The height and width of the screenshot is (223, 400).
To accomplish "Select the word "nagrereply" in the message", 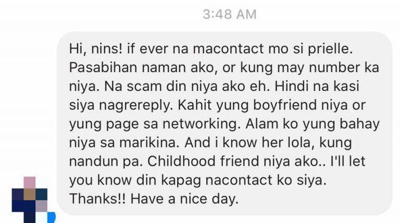I will (x=134, y=106).
